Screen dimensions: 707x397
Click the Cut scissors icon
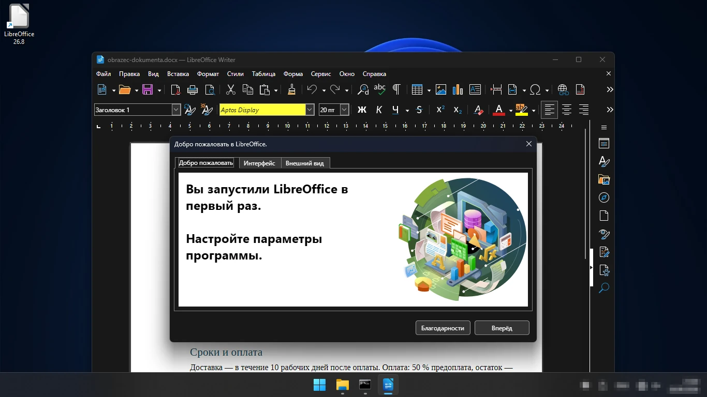[x=231, y=89]
